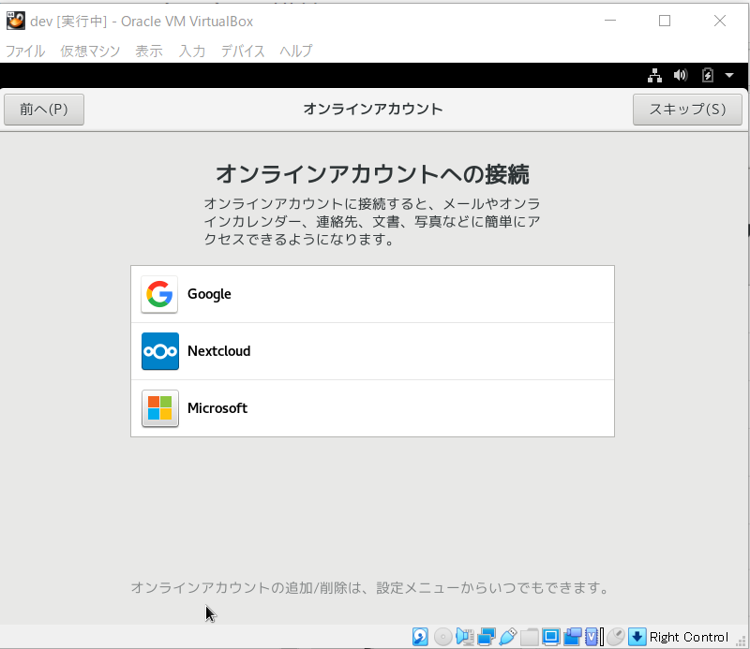This screenshot has height=649, width=750.
Task: Open the 表示 menu
Action: pyautogui.click(x=149, y=51)
